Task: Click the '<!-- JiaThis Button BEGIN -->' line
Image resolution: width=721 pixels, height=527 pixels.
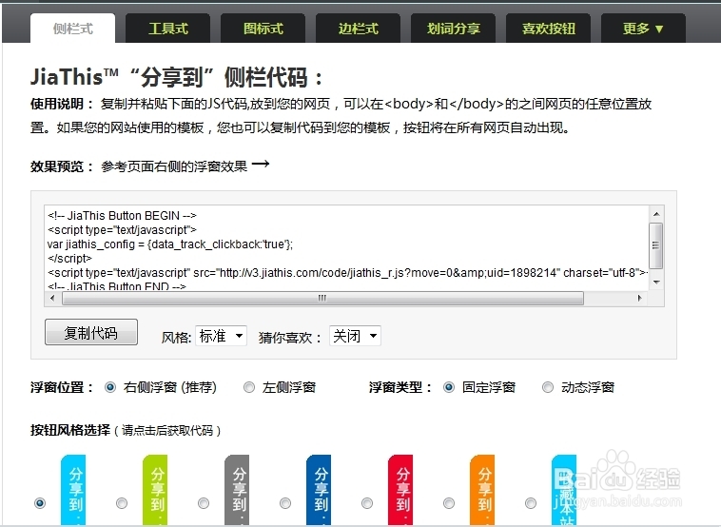Action: (x=122, y=216)
